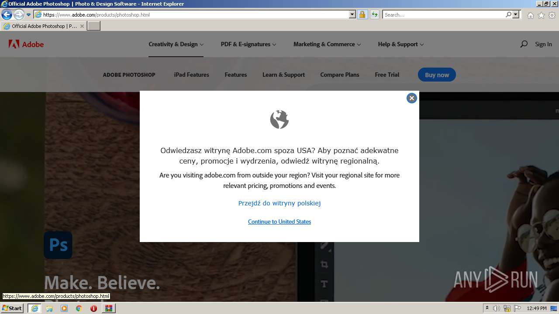Go forward with IE forward arrow
The width and height of the screenshot is (559, 314).
click(19, 14)
